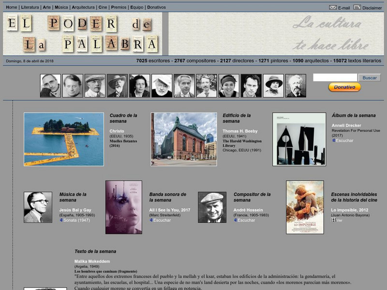Click speaker icon for All I See Is You
The height and width of the screenshot is (290, 387).
coord(151,220)
